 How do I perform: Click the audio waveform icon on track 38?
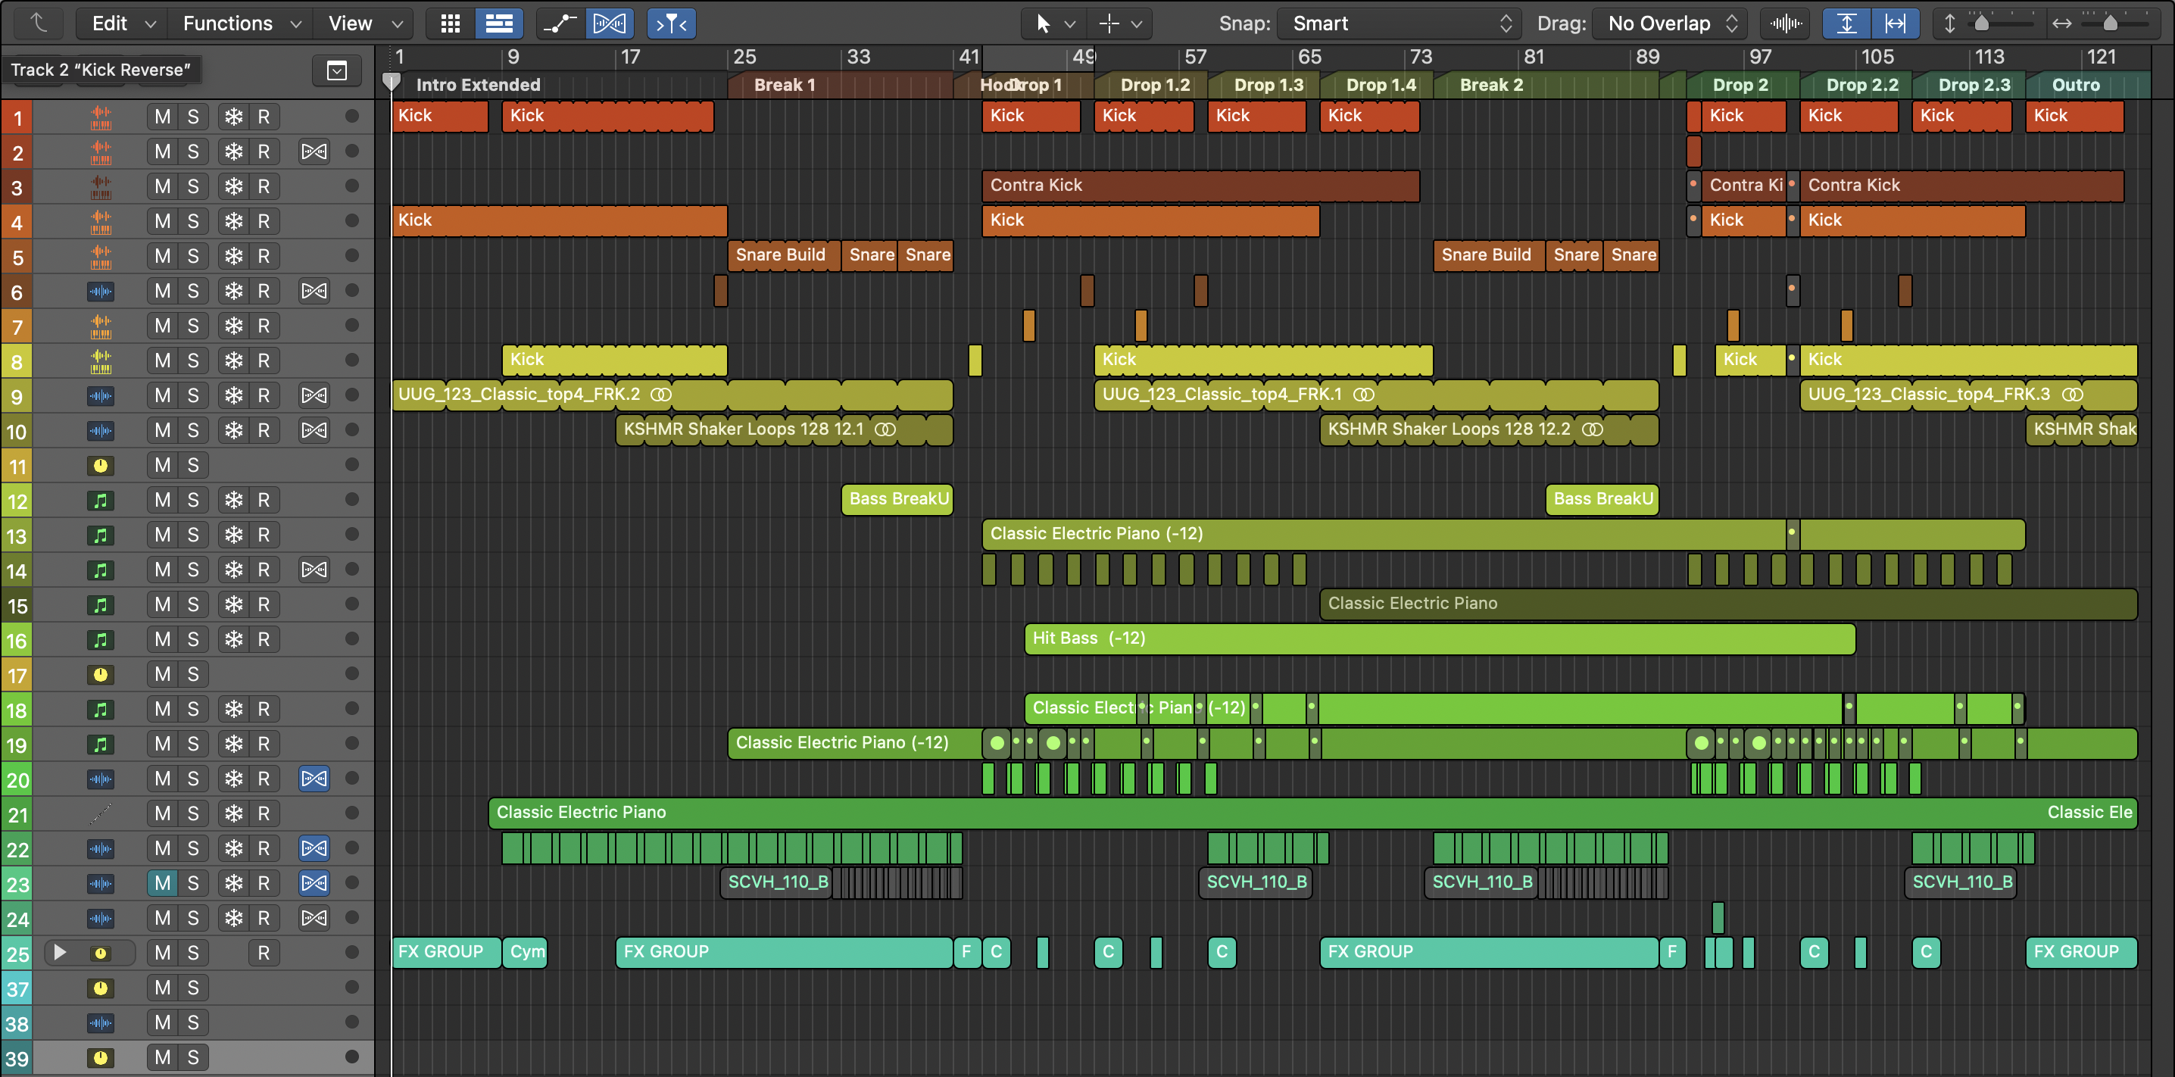pos(101,1022)
